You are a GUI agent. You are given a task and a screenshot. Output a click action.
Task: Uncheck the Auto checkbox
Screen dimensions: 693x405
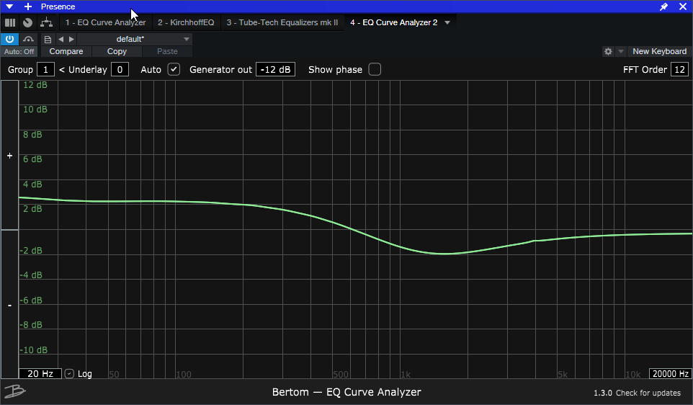click(x=174, y=69)
